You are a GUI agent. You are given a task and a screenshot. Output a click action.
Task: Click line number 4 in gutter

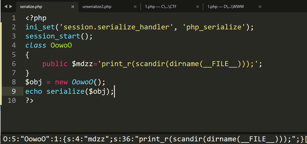[x=14, y=45]
